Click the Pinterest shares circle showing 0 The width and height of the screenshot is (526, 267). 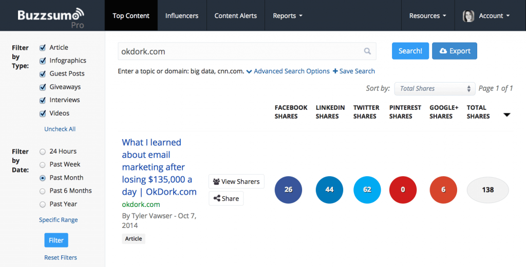pos(403,189)
